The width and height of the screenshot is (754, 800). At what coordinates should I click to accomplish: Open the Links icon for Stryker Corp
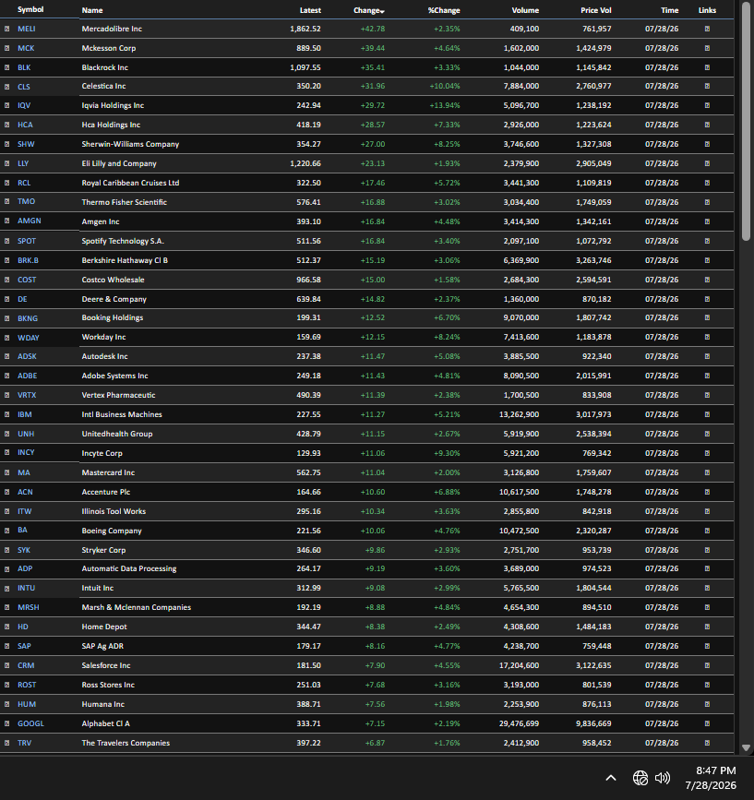(x=707, y=551)
